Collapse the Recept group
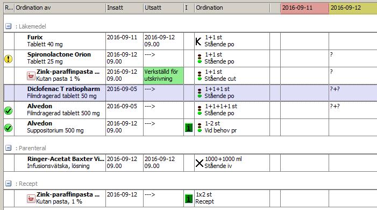 [x=9, y=184]
